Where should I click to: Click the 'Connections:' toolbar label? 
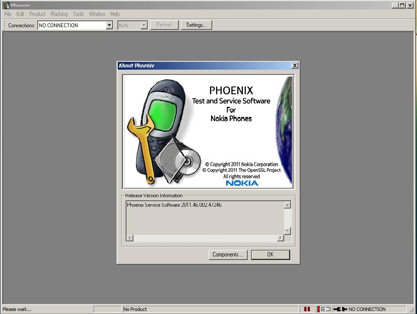(x=22, y=26)
